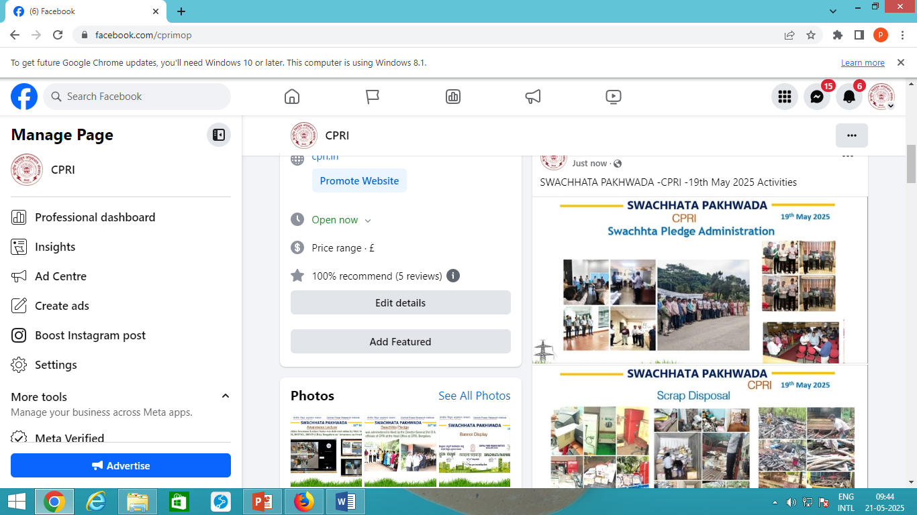917x515 pixels.
Task: Click into the Search Facebook field
Action: (x=137, y=97)
